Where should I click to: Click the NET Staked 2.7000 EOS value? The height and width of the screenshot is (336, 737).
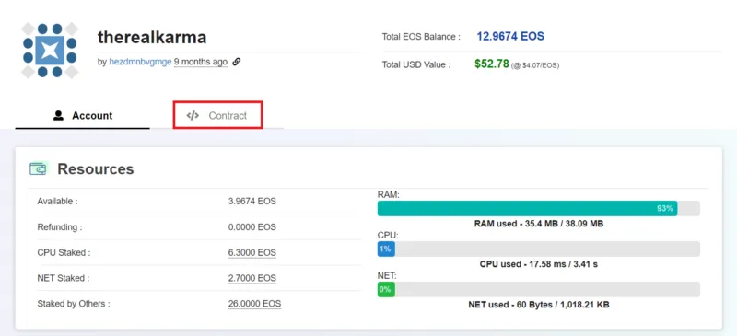(252, 278)
